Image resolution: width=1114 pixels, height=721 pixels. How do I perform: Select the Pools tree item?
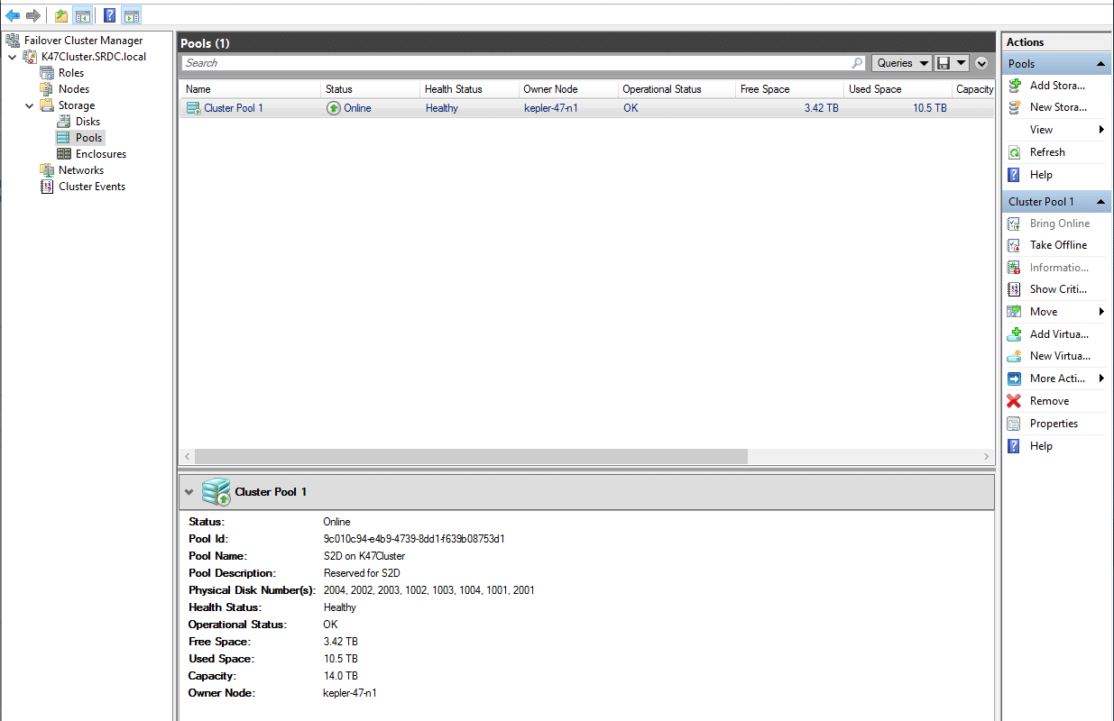pyautogui.click(x=88, y=138)
